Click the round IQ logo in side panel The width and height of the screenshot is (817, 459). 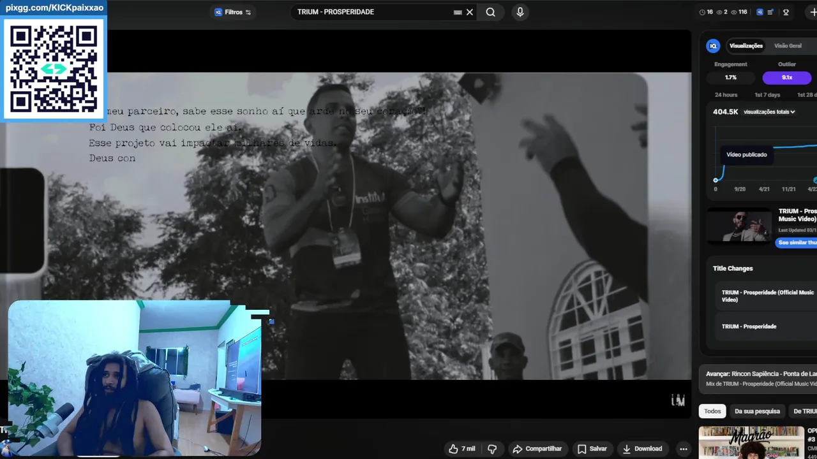pos(713,46)
